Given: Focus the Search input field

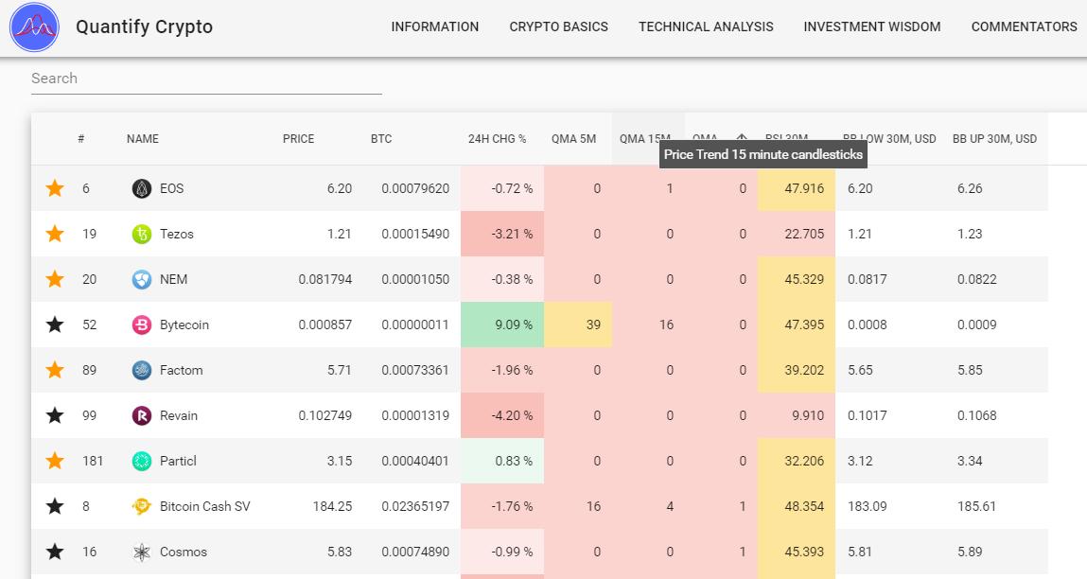Looking at the screenshot, I should [x=206, y=79].
